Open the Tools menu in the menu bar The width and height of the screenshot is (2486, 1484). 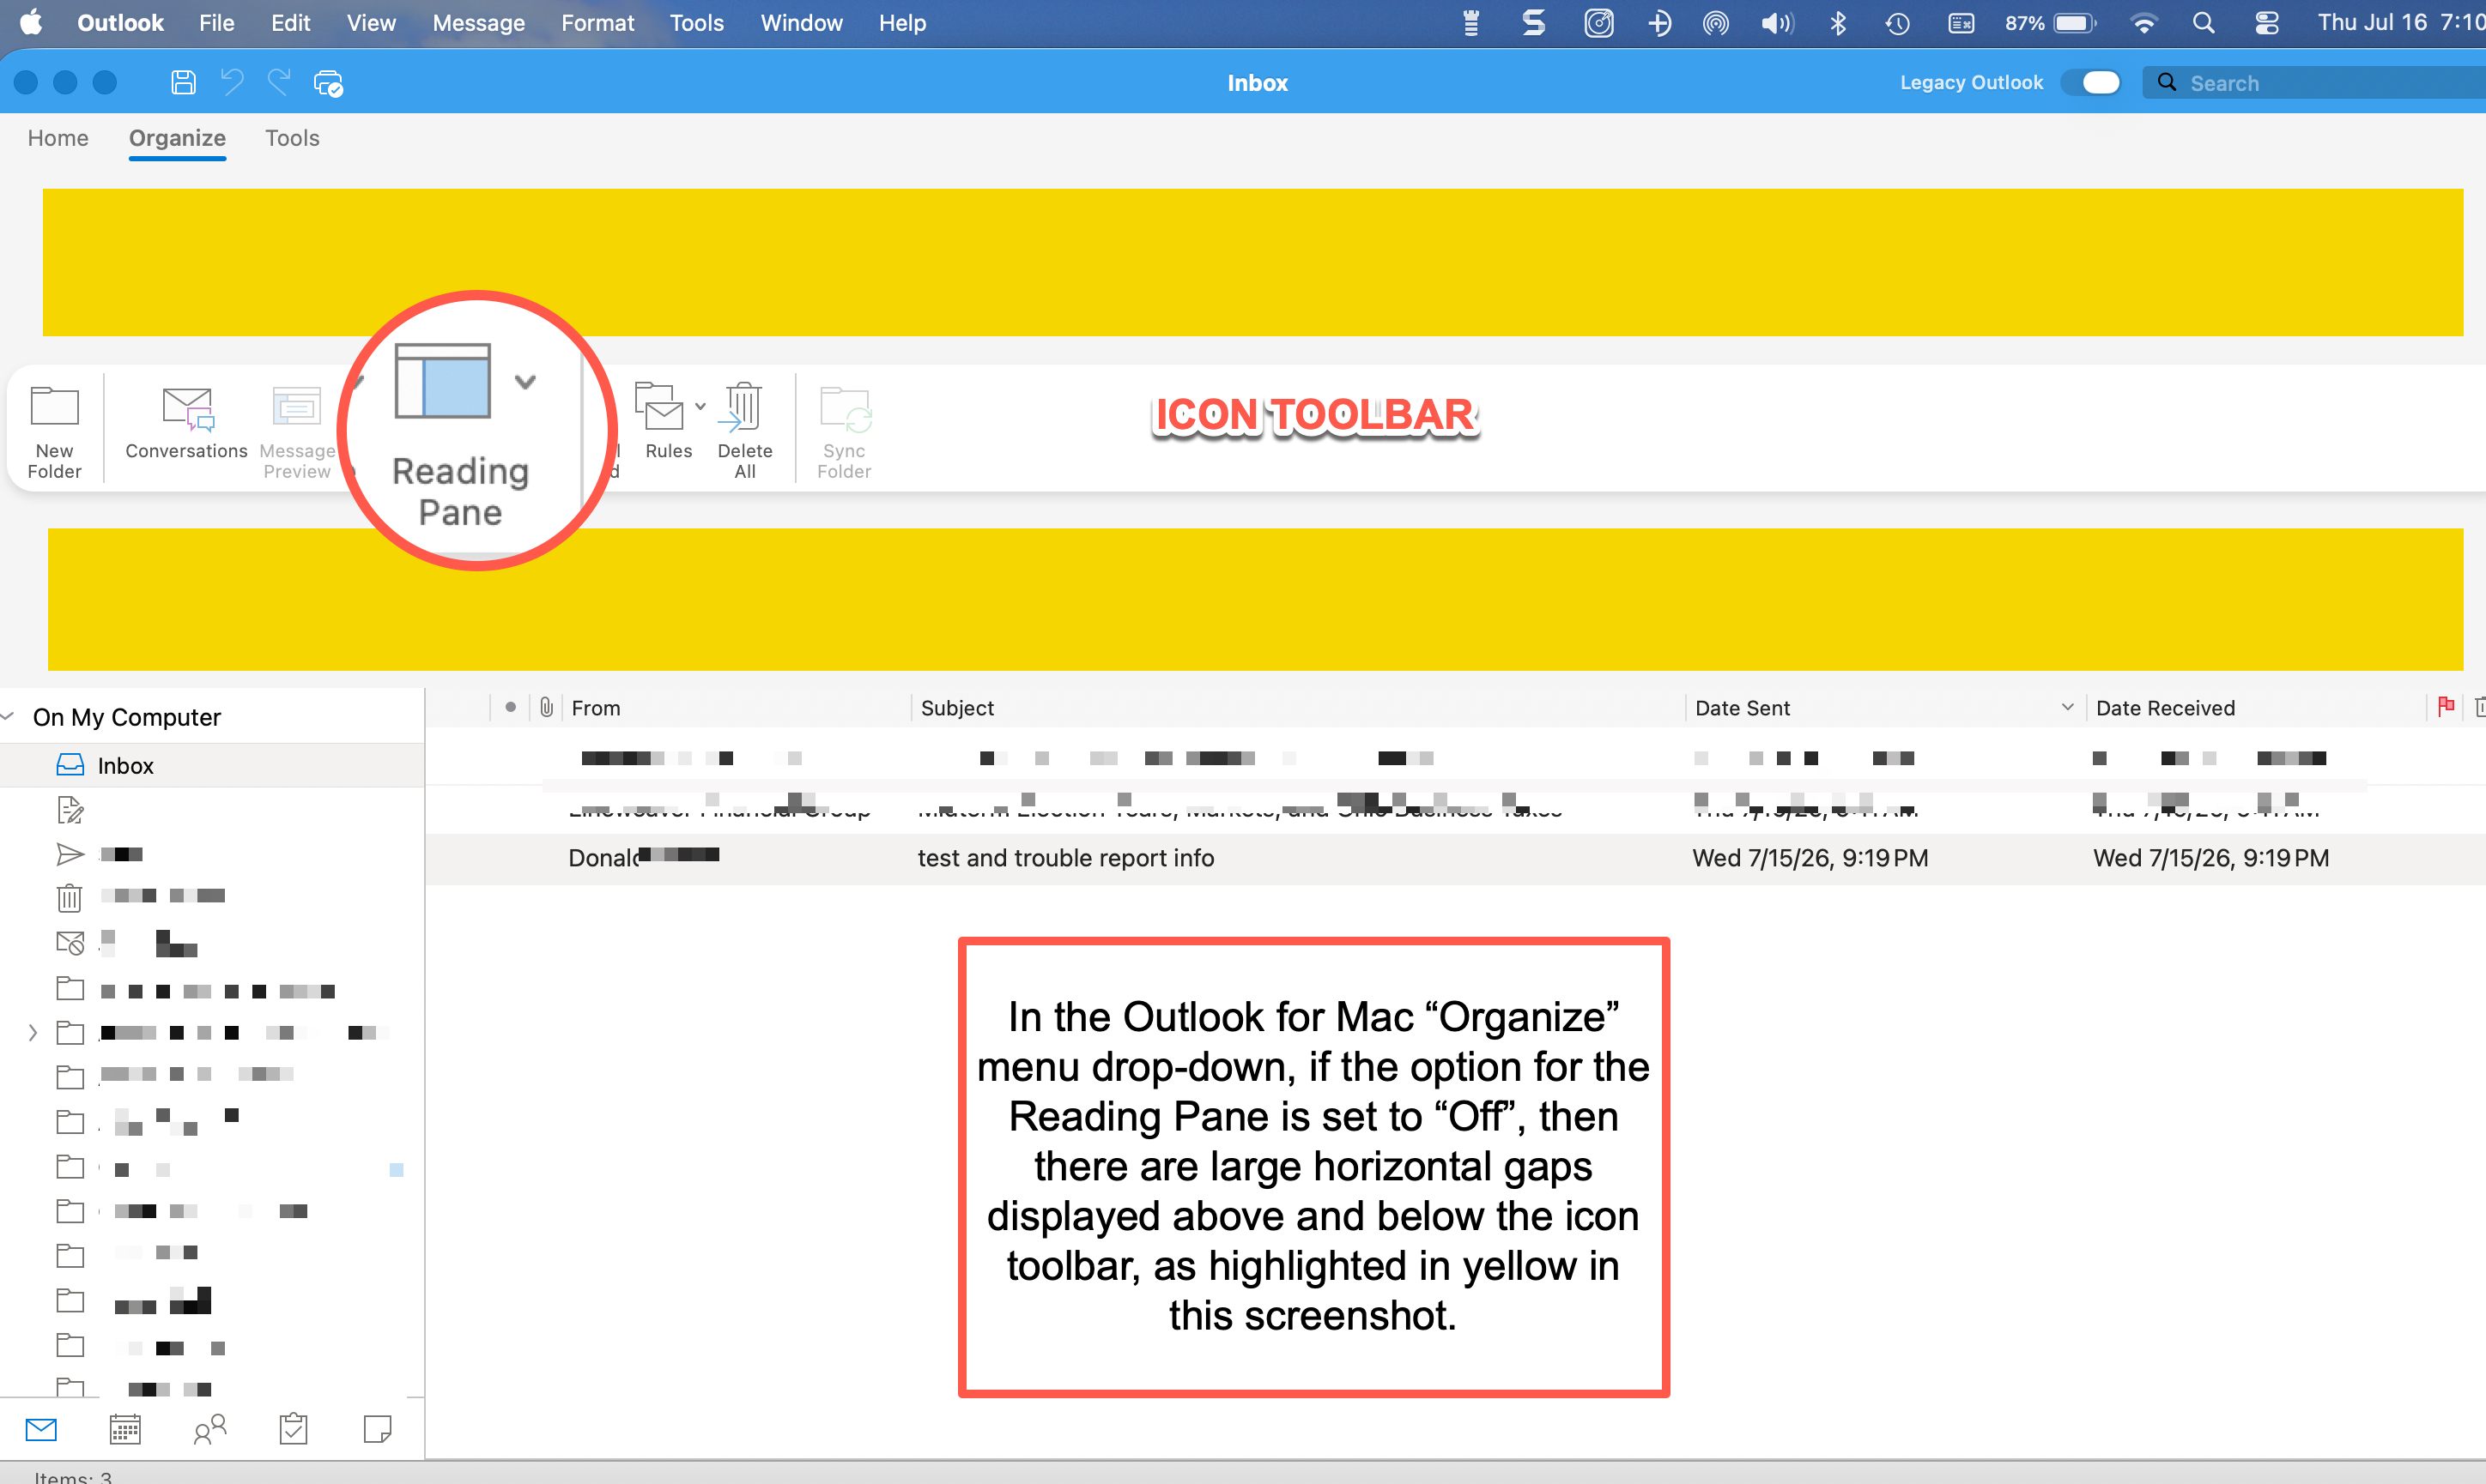click(x=696, y=23)
